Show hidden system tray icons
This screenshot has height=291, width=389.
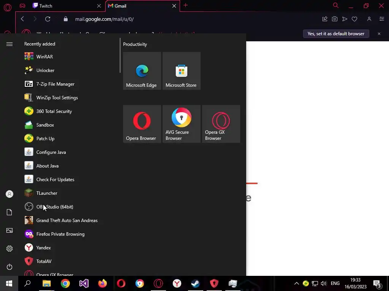(296, 283)
